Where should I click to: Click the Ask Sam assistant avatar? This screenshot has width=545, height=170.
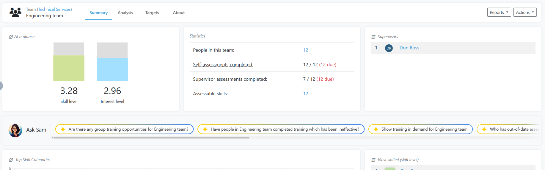point(15,130)
